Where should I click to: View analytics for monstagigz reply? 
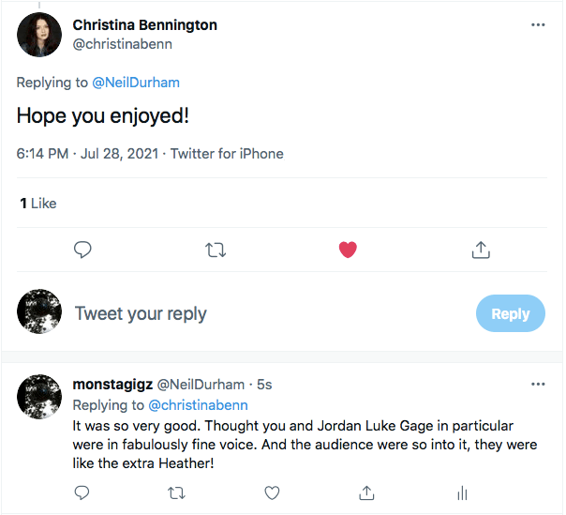pyautogui.click(x=461, y=492)
